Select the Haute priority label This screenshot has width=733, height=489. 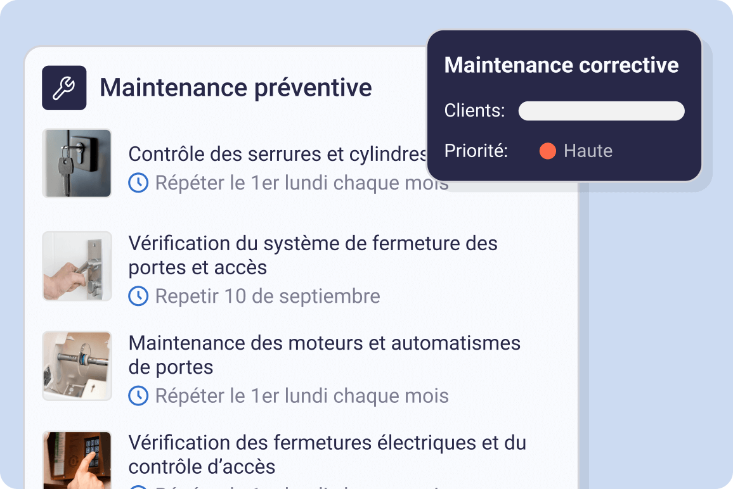tap(588, 151)
